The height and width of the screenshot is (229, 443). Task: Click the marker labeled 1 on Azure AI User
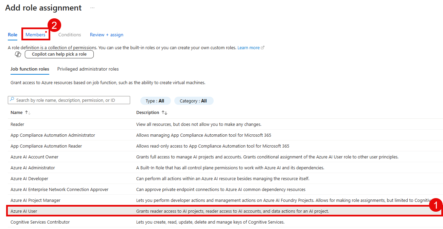pos(436,206)
